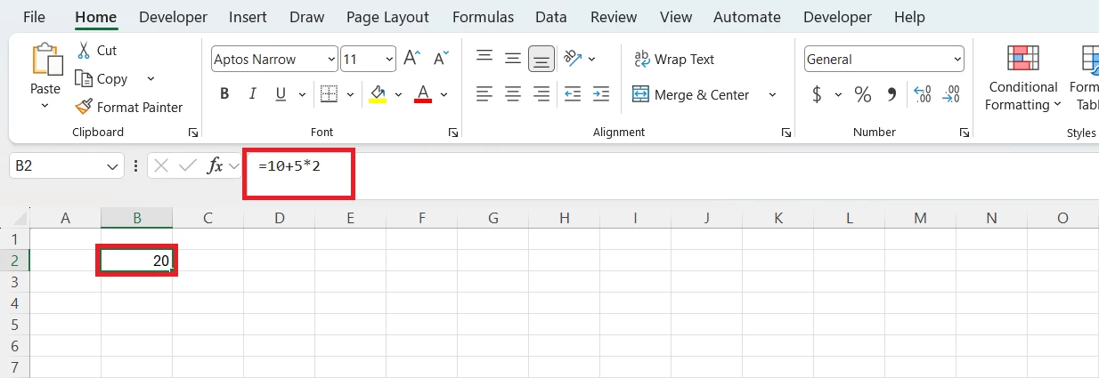Open the accounting format arrow
The width and height of the screenshot is (1099, 378).
[x=838, y=94]
